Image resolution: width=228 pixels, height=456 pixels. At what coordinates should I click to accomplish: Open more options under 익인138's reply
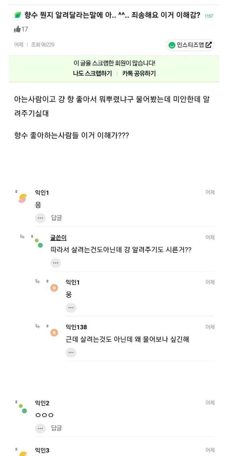[x=71, y=353]
